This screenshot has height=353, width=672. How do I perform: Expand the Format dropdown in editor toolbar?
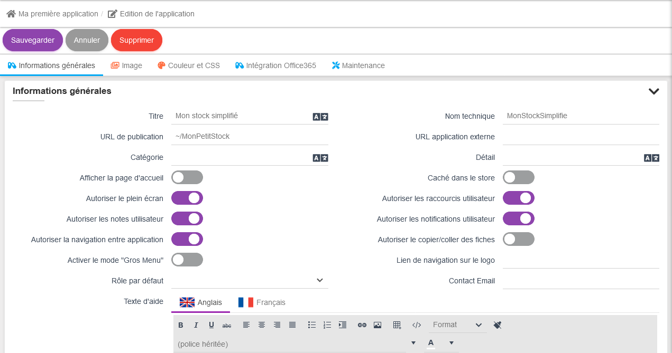[457, 325]
